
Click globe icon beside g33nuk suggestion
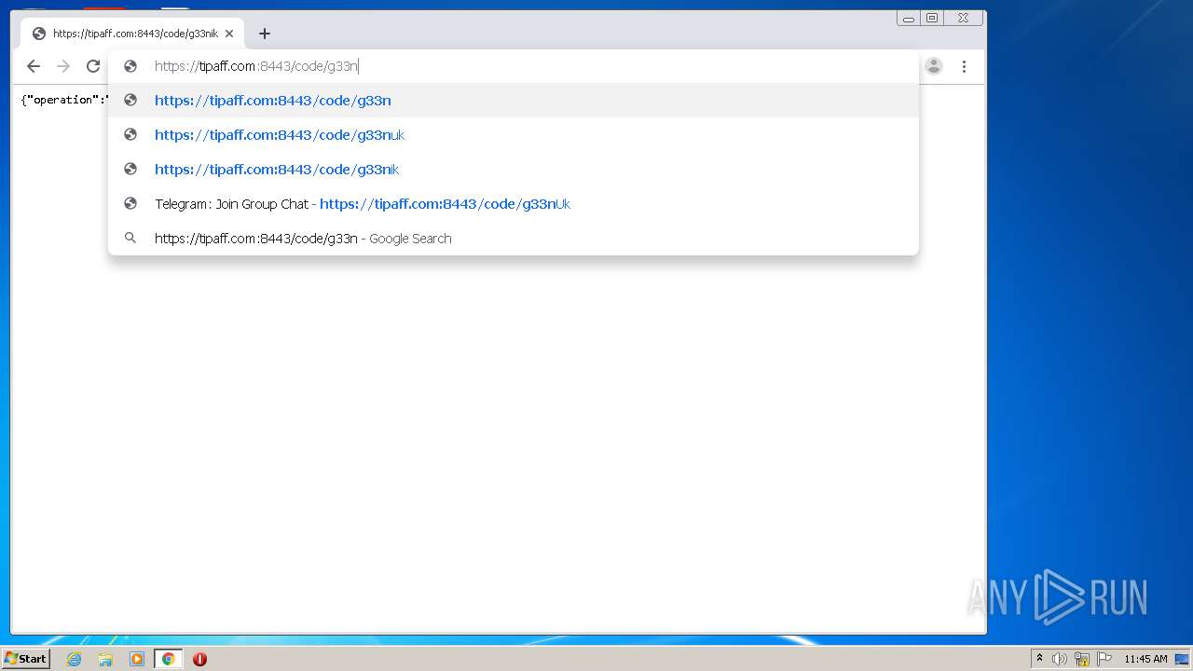coord(130,135)
